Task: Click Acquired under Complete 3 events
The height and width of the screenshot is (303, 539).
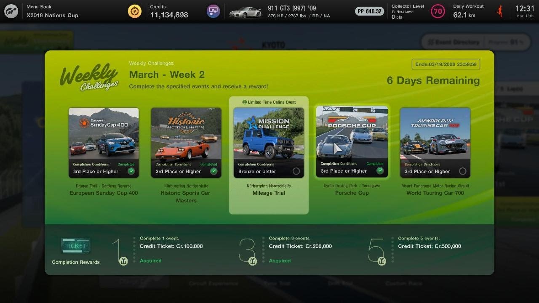Action: coord(280,260)
